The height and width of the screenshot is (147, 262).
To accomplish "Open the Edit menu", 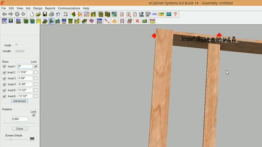I will pos(11,8).
